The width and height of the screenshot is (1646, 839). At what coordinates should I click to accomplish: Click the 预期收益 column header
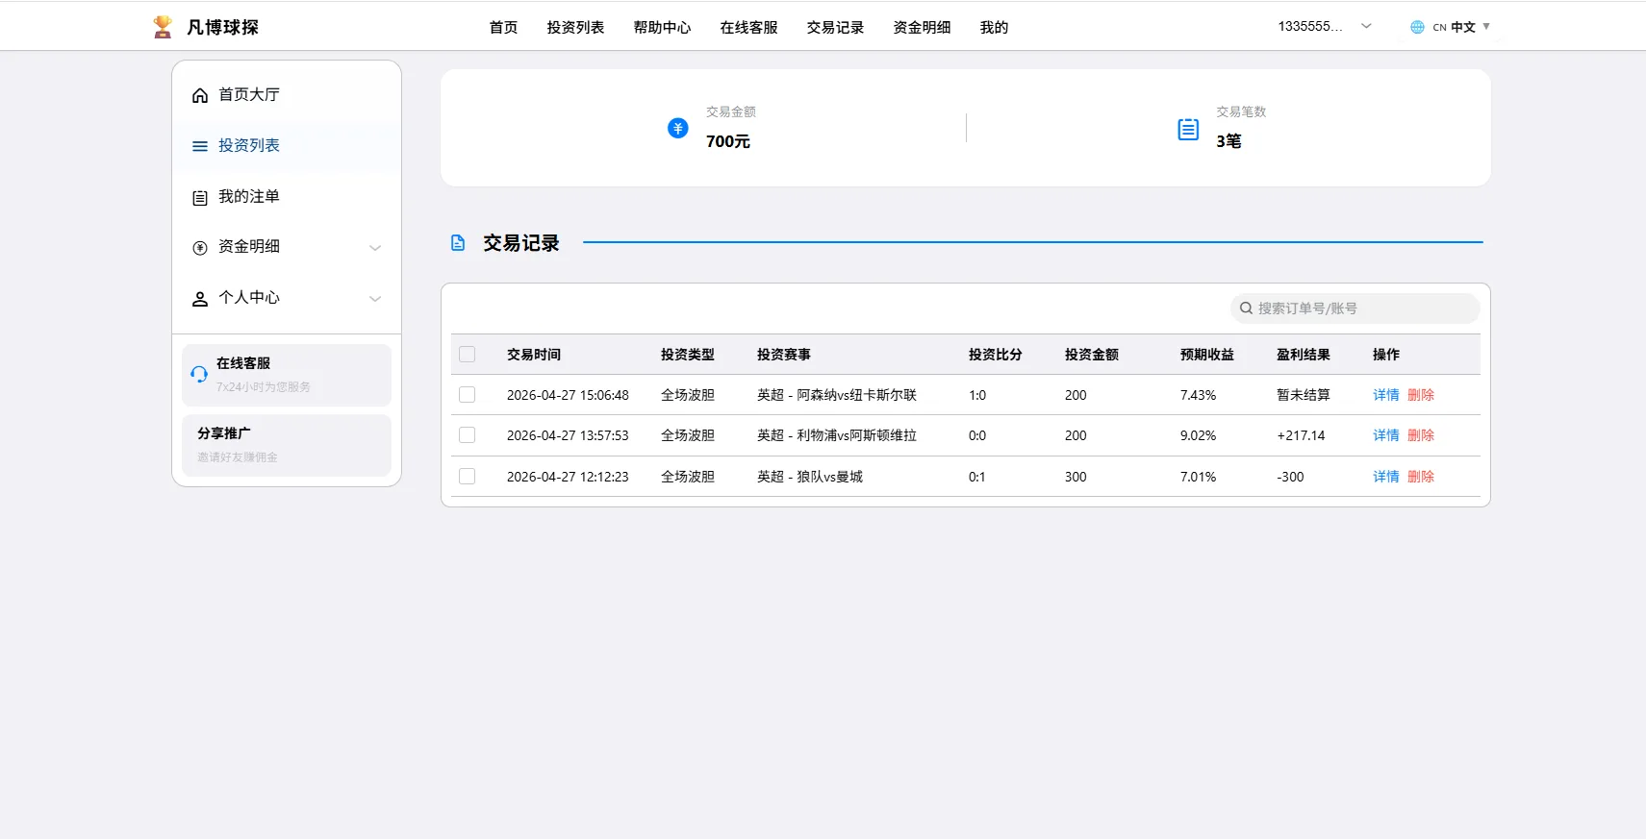pos(1207,355)
